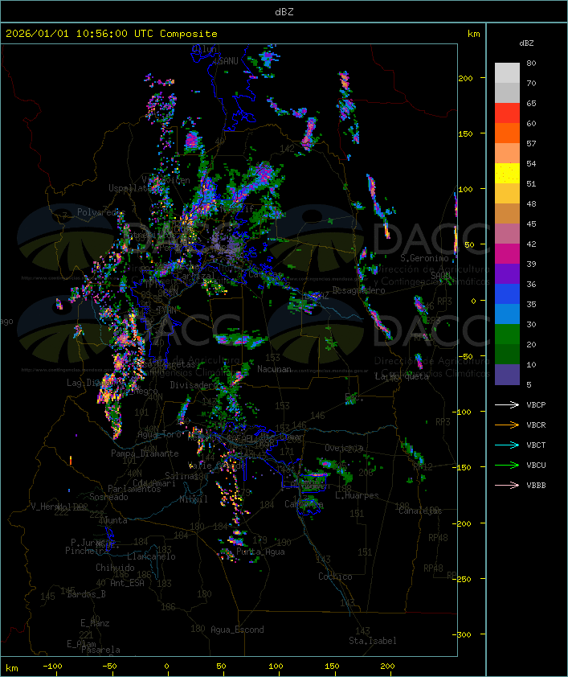Click the 'Bardas_B' place label
Screen dimensions: 568x677
tap(86, 594)
